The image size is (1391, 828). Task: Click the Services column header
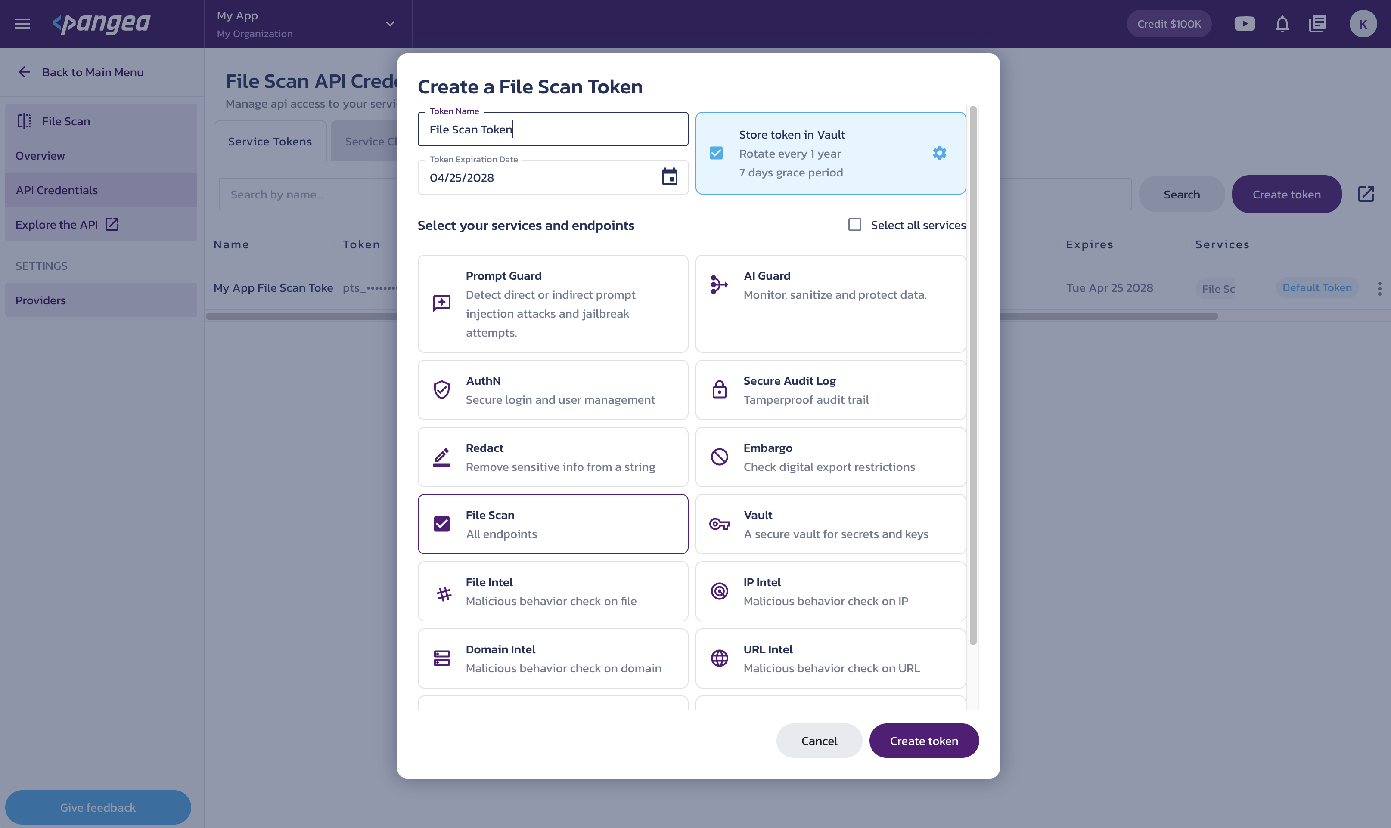point(1222,244)
